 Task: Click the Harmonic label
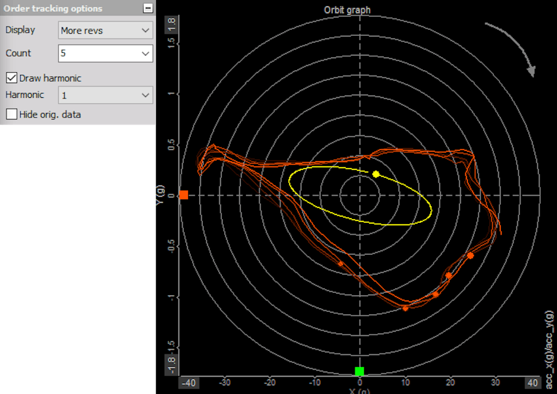(x=24, y=95)
